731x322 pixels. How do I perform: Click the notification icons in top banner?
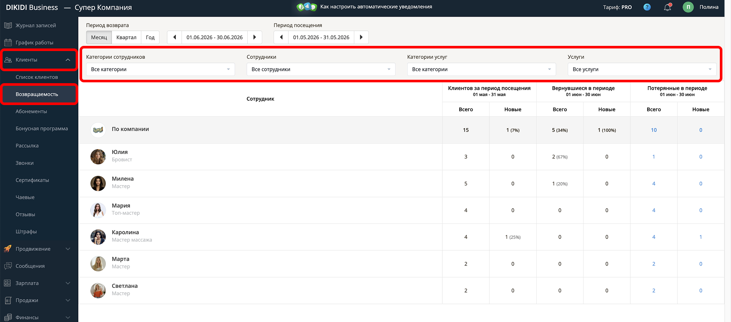(x=307, y=6)
